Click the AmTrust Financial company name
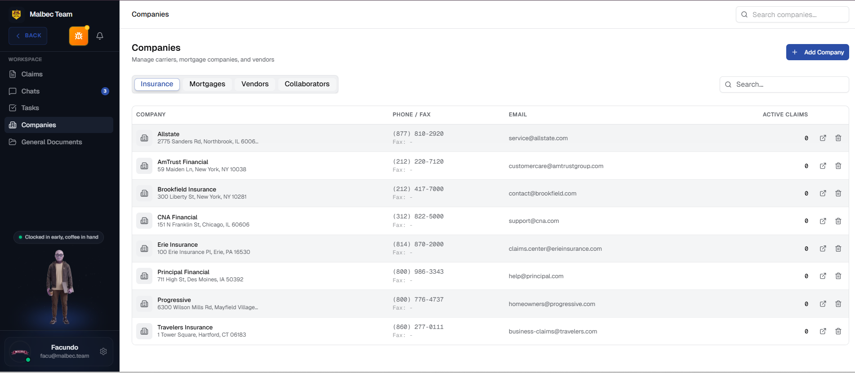Image resolution: width=855 pixels, height=373 pixels. [183, 162]
